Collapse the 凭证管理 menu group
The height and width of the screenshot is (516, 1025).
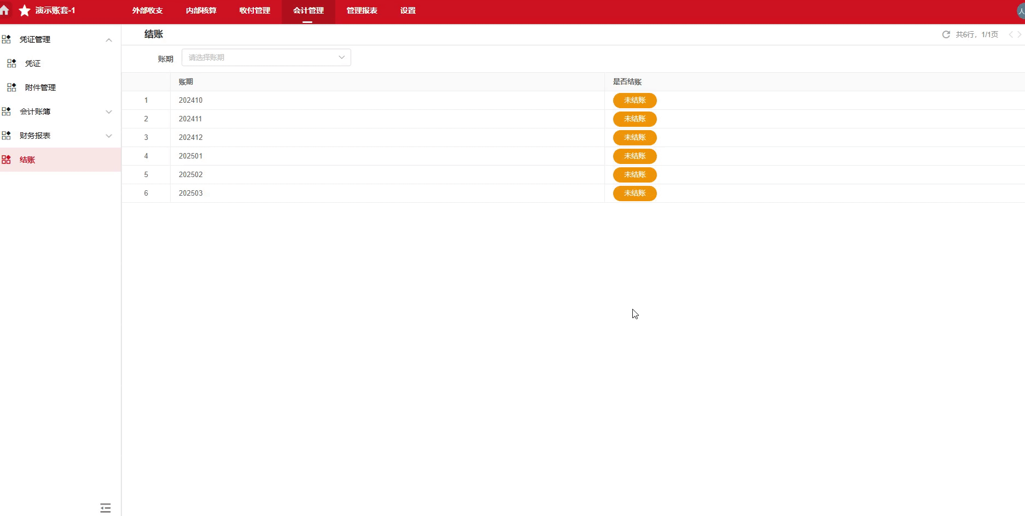pyautogui.click(x=109, y=40)
